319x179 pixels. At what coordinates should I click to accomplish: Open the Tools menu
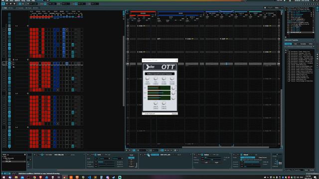[x=28, y=0]
